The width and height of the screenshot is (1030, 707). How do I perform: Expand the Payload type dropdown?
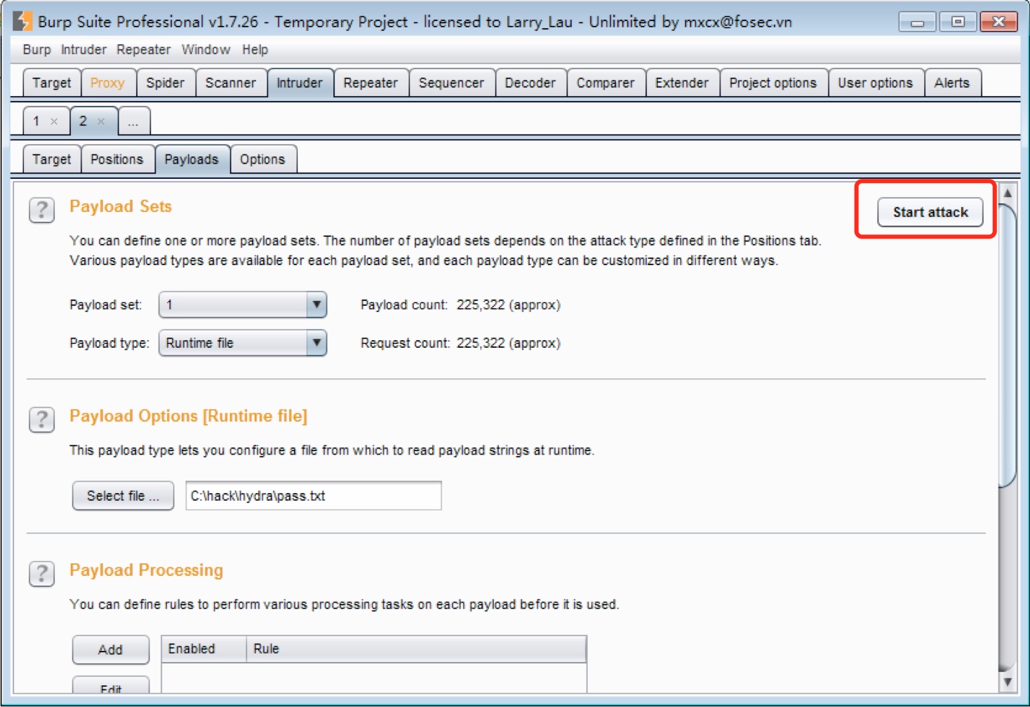pyautogui.click(x=316, y=343)
